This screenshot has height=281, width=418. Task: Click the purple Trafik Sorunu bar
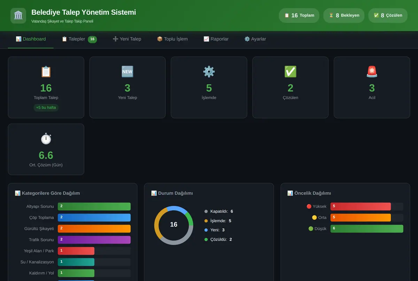(94, 240)
